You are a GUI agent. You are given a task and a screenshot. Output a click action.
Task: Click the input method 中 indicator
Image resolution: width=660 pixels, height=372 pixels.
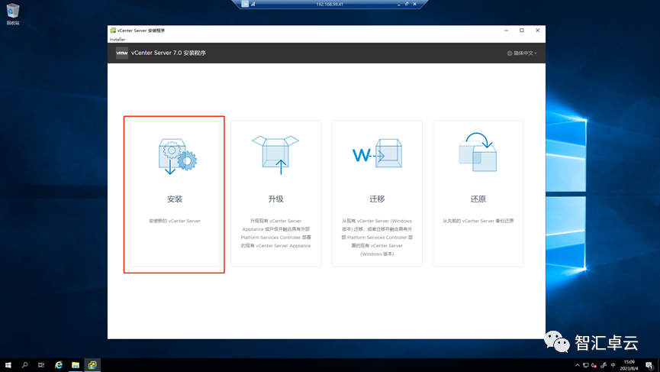coord(613,365)
